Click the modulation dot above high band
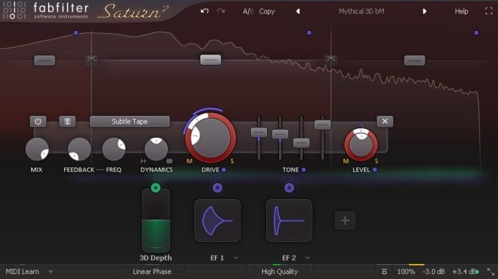 (x=477, y=32)
